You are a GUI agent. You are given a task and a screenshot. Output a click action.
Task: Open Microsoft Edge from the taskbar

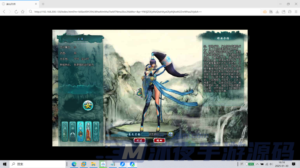[x=74, y=164]
